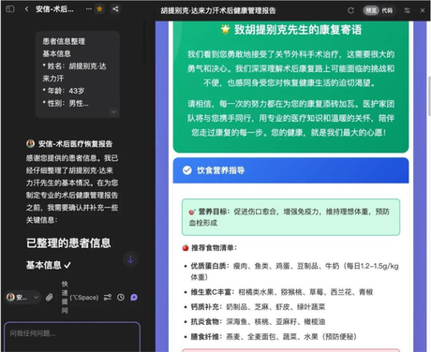The height and width of the screenshot is (352, 431).
Task: Expand the 患者信息整理 message card
Action: [113, 111]
